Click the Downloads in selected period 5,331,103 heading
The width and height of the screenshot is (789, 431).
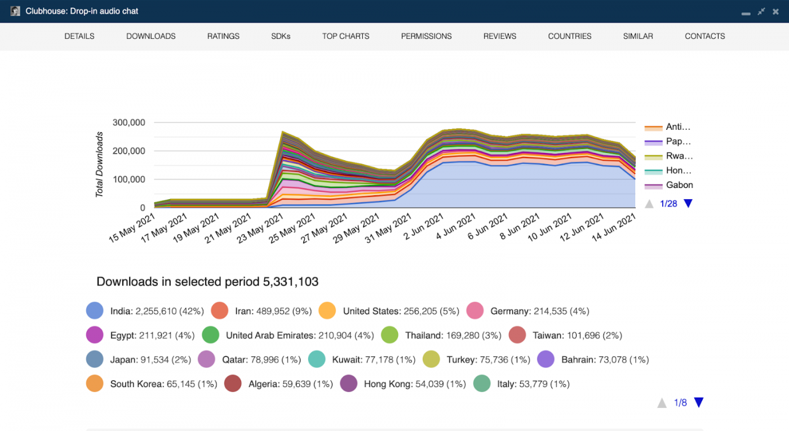pyautogui.click(x=207, y=282)
